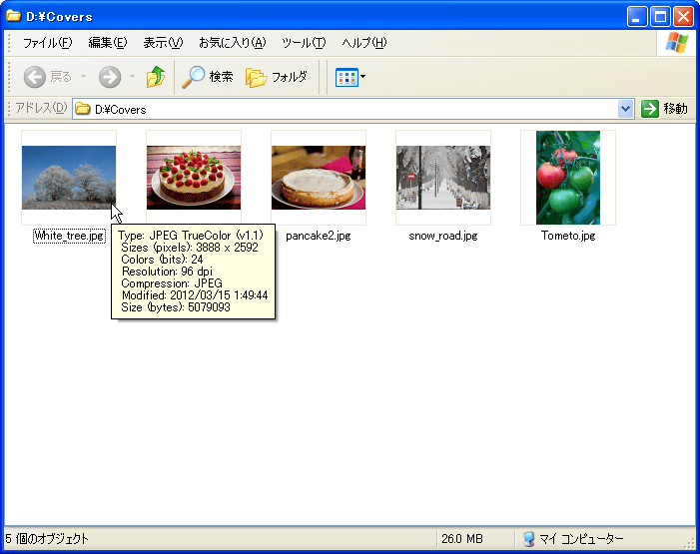
Task: Open the 編集(E) menu
Action: pos(108,43)
